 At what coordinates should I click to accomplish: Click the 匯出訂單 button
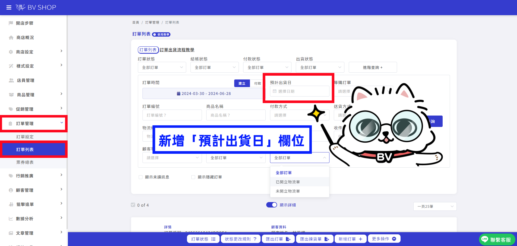click(278, 239)
